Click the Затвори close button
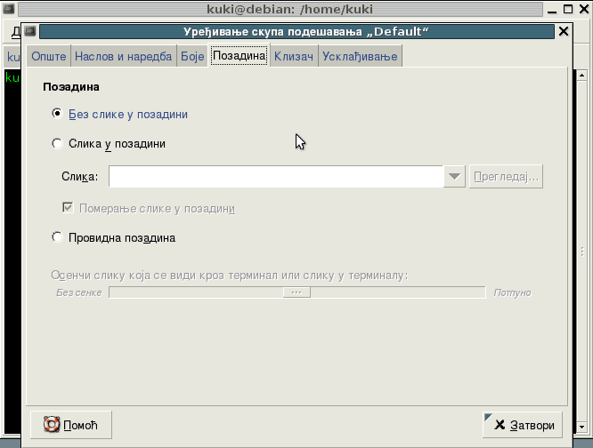Viewport: 593px width, 448px height. [523, 425]
